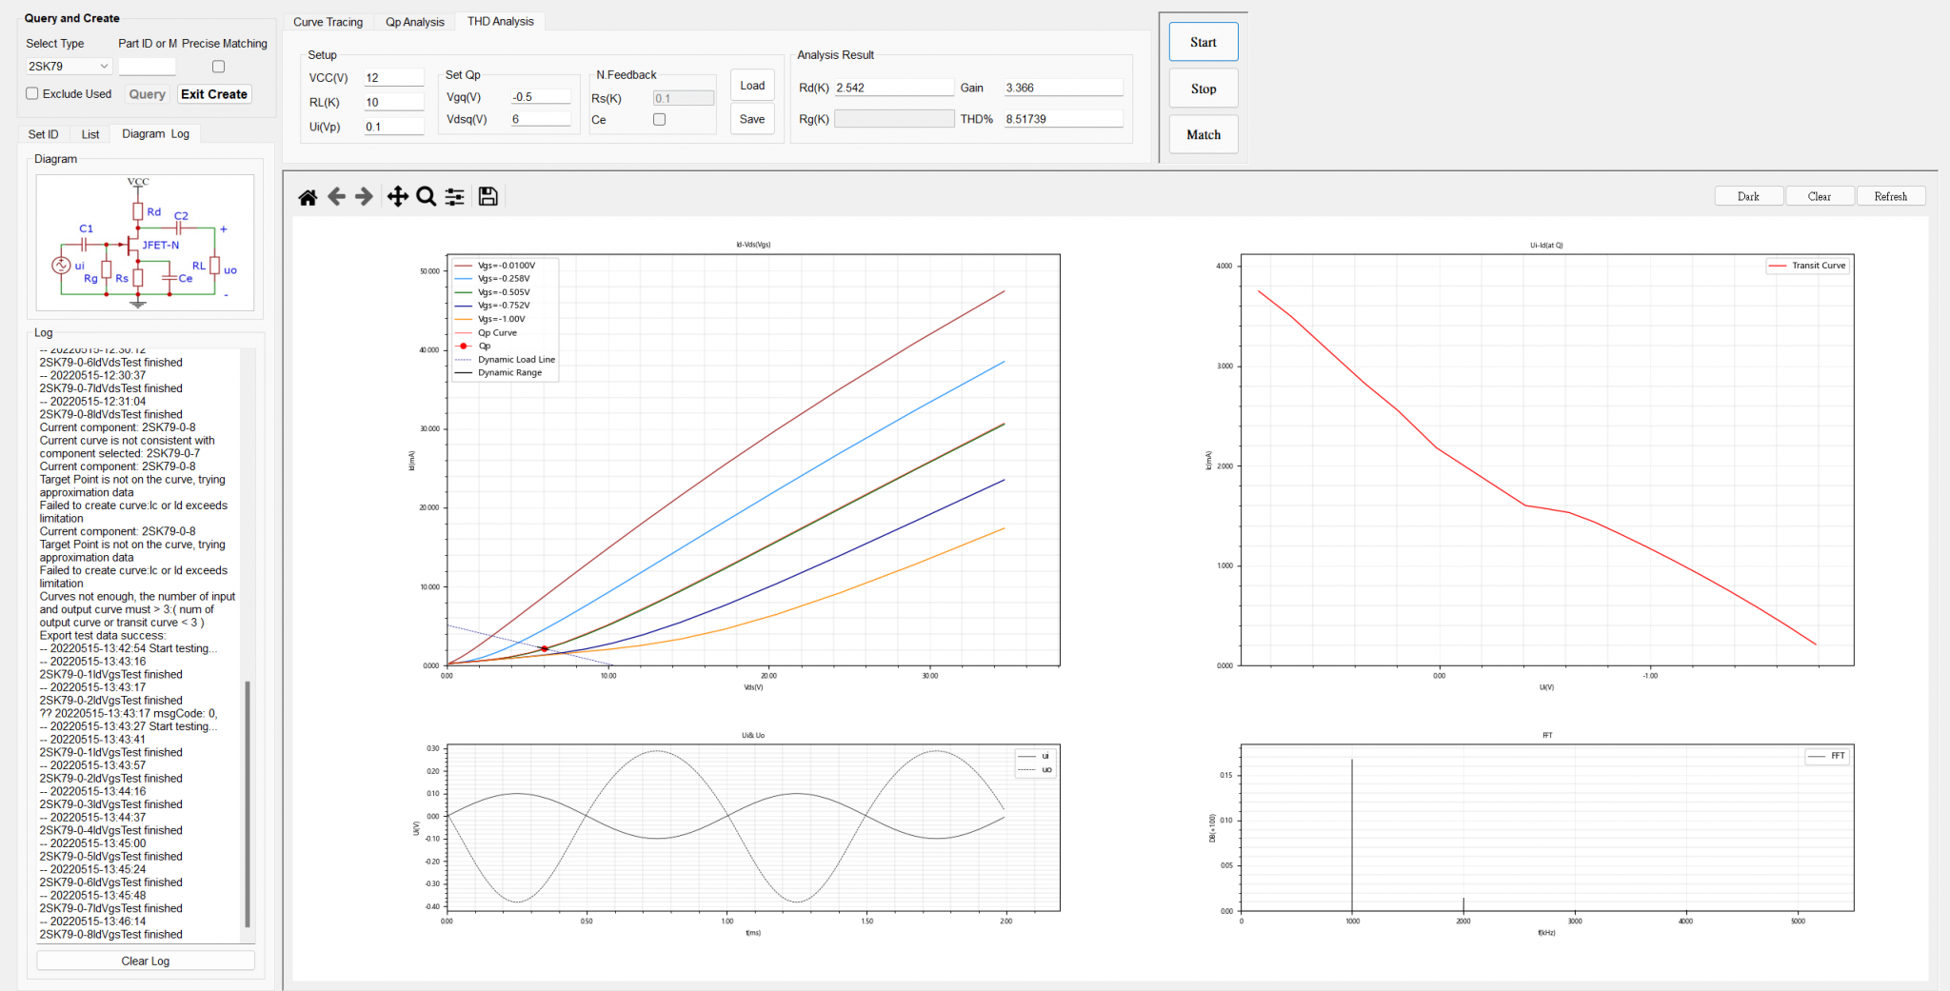
Task: Click the back arrow in plot toolbar
Action: (336, 197)
